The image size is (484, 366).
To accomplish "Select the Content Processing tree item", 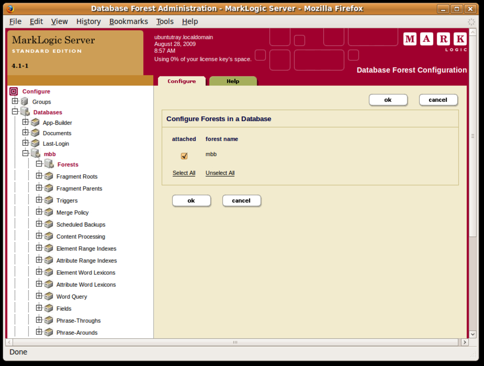I will pos(81,237).
